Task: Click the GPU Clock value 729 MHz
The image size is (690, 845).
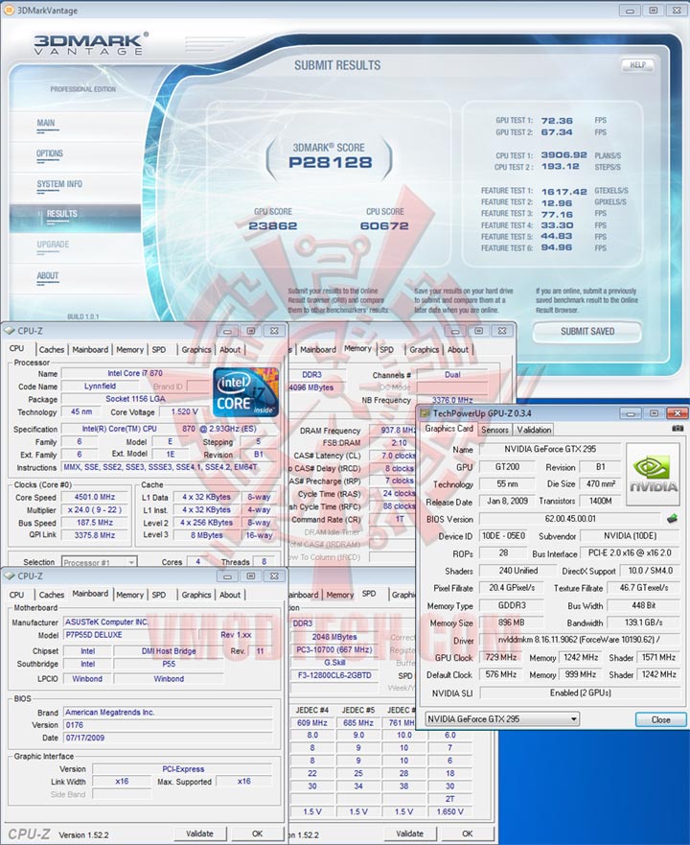Action: pyautogui.click(x=501, y=657)
